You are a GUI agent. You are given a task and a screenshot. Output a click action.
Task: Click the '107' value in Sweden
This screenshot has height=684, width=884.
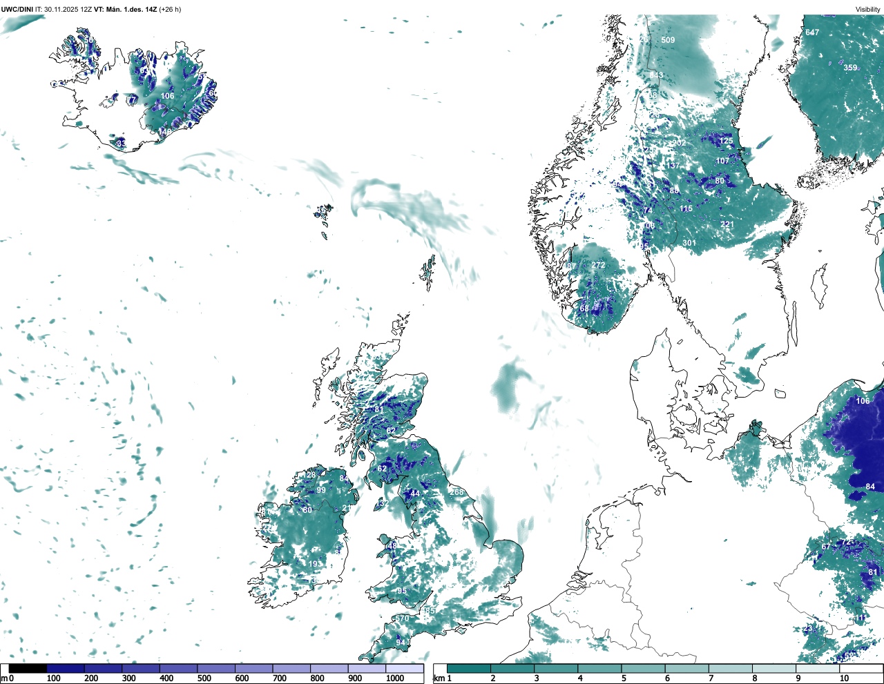coord(722,161)
